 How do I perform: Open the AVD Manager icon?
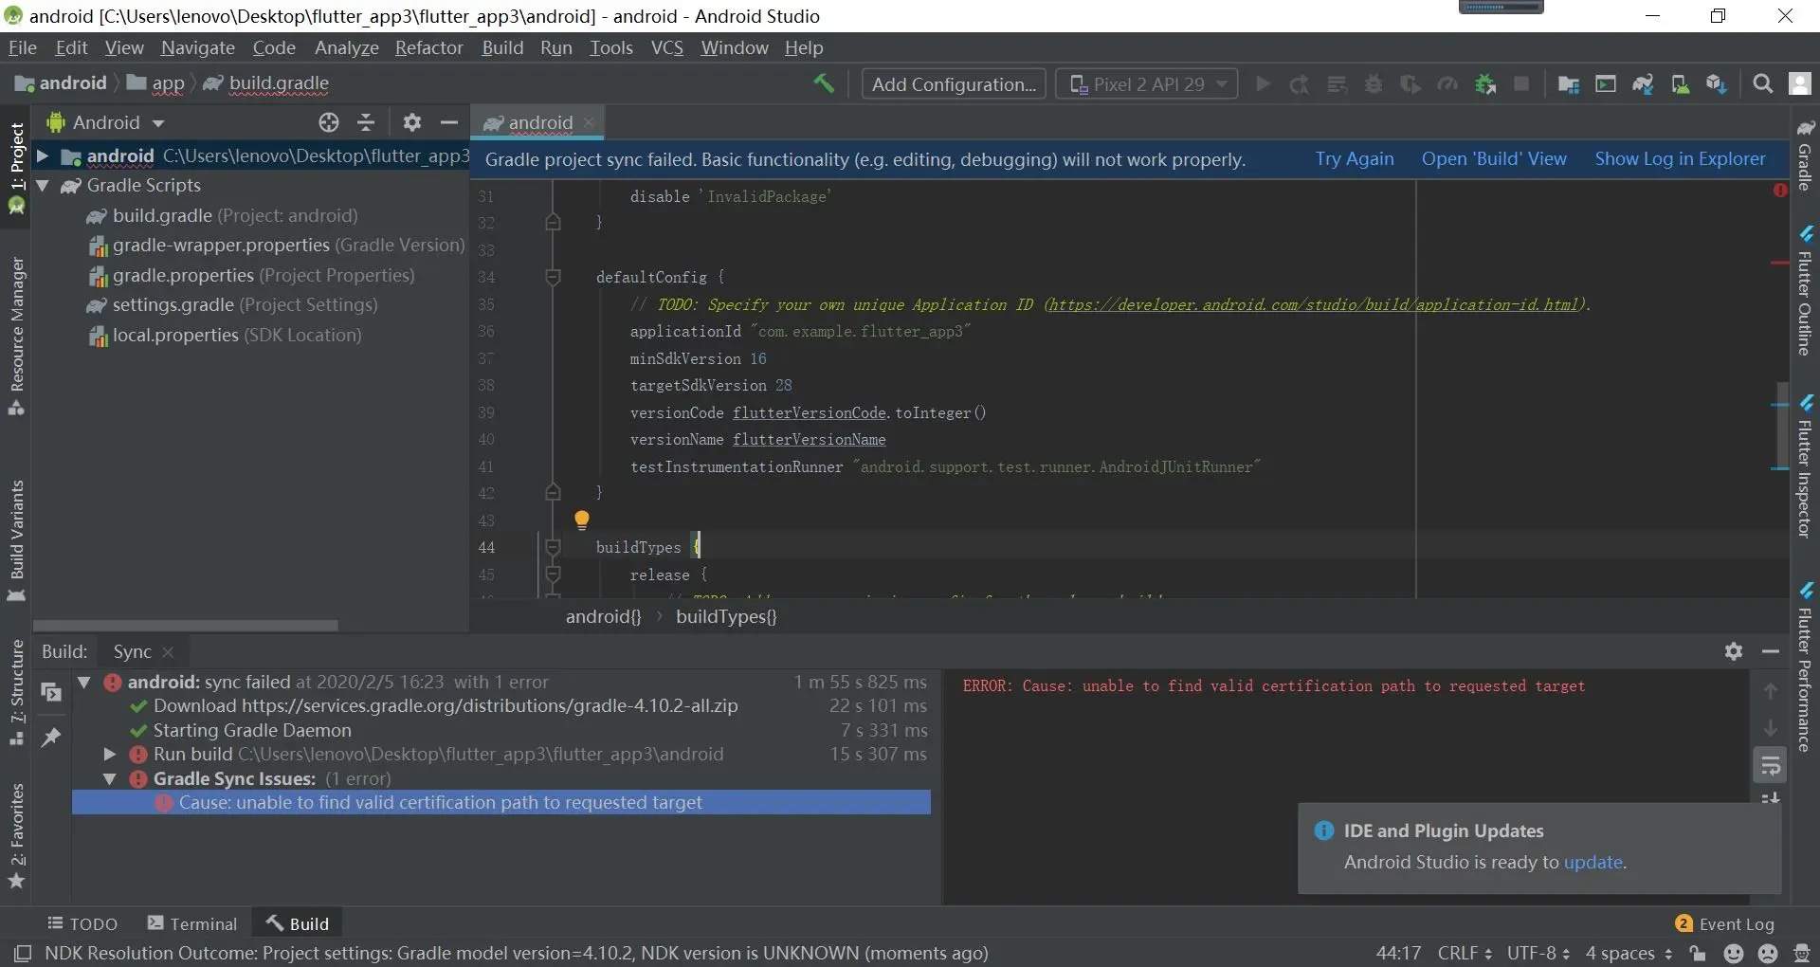point(1680,84)
